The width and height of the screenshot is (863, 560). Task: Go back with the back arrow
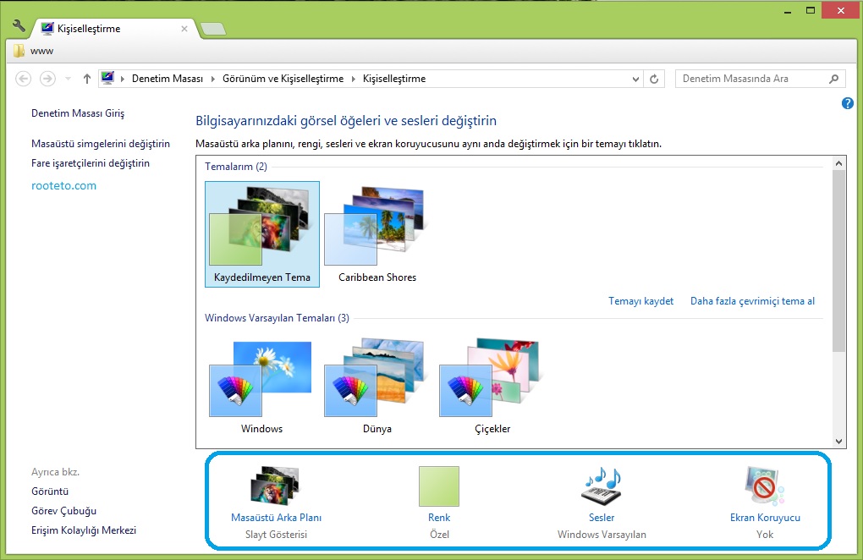(x=23, y=79)
